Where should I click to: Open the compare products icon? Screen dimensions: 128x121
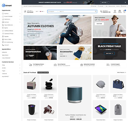(120, 11)
